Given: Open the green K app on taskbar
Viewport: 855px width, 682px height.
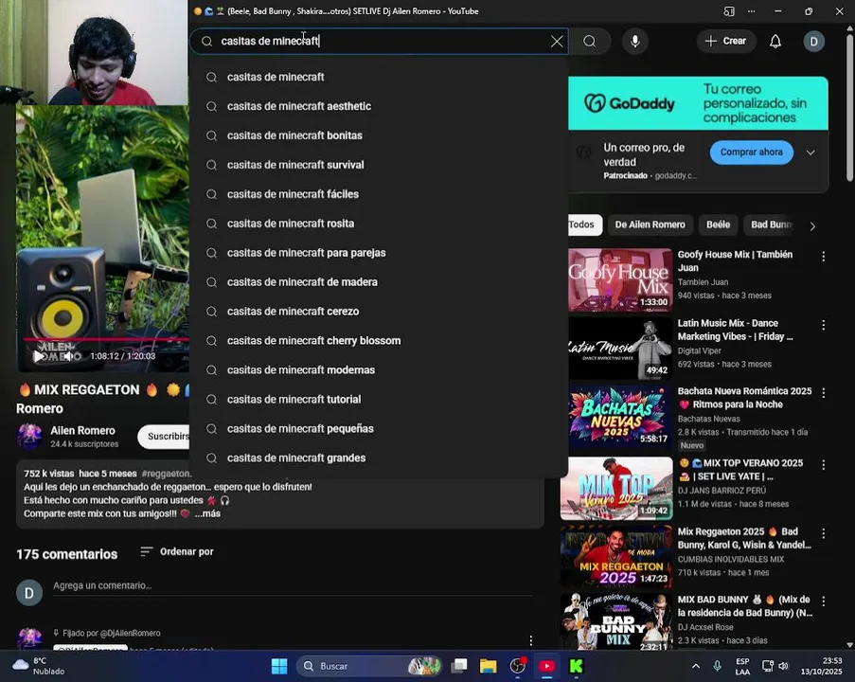Looking at the screenshot, I should click(576, 666).
